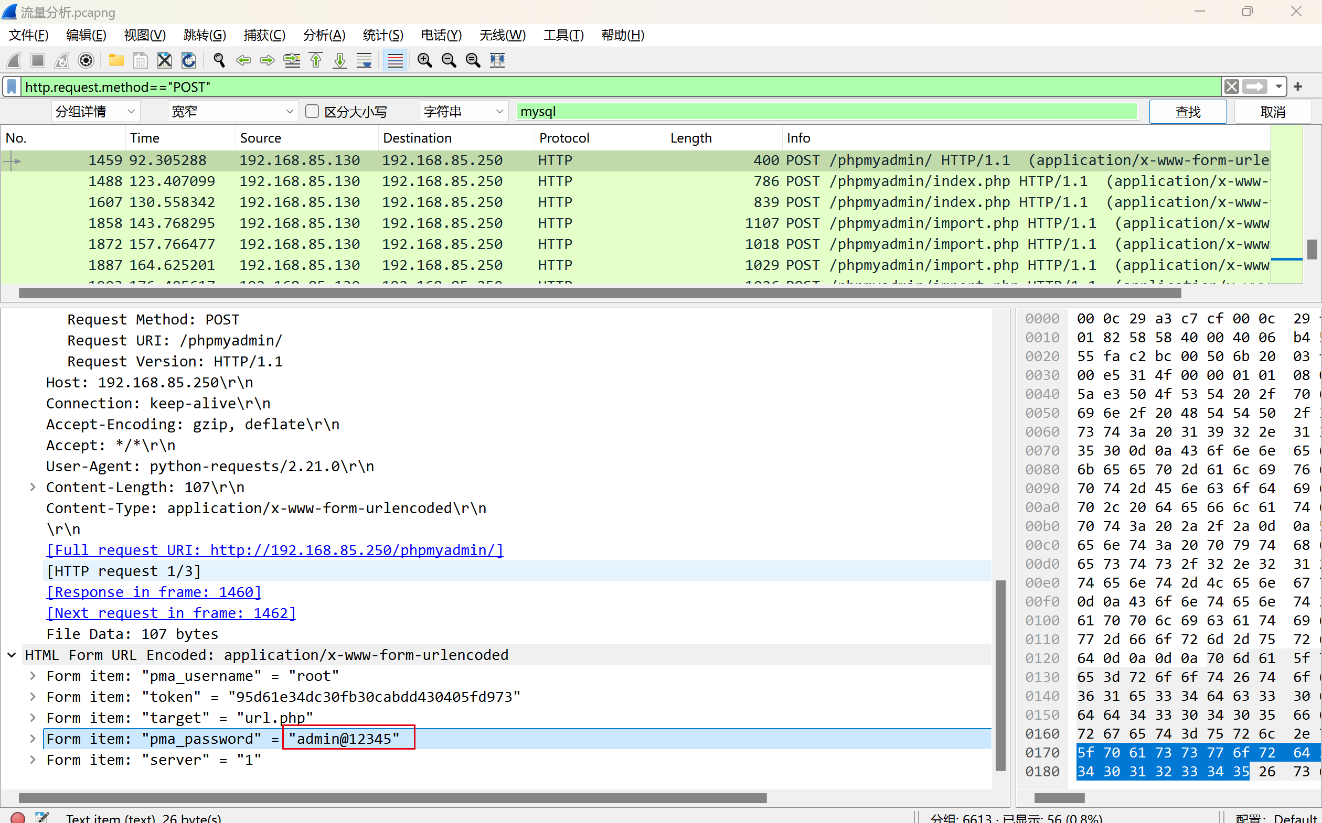Open the 字符串 search type dropdown
The image size is (1322, 823).
click(x=464, y=112)
